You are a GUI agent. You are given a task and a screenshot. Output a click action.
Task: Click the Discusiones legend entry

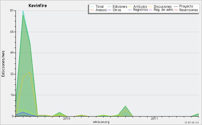pyautogui.click(x=160, y=6)
